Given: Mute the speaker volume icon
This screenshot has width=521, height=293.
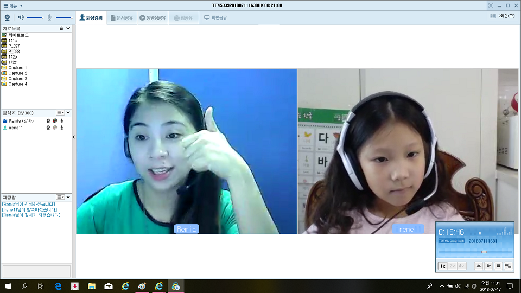Looking at the screenshot, I should [21, 17].
